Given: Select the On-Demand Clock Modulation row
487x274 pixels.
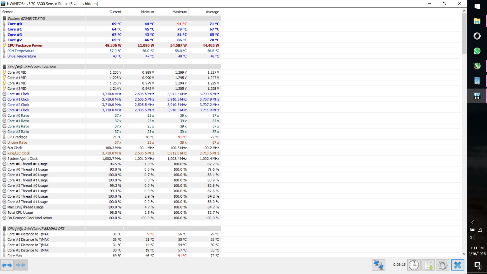Looking at the screenshot, I should pyautogui.click(x=111, y=218).
